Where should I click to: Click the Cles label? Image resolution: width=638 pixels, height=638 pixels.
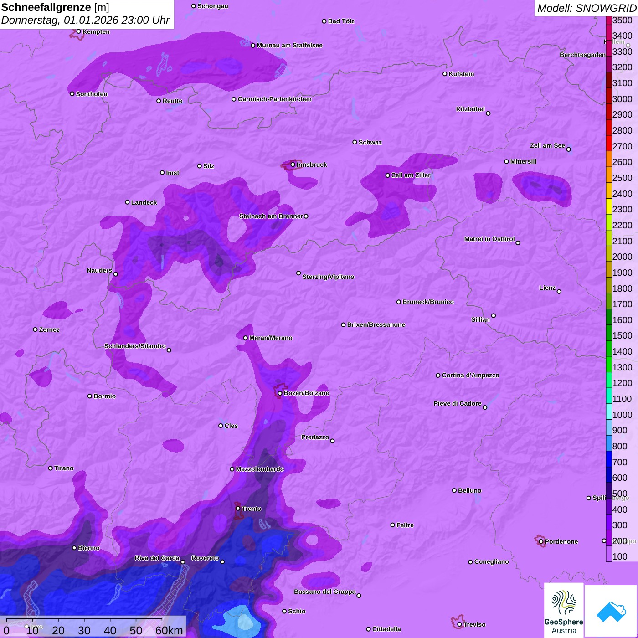(x=231, y=426)
